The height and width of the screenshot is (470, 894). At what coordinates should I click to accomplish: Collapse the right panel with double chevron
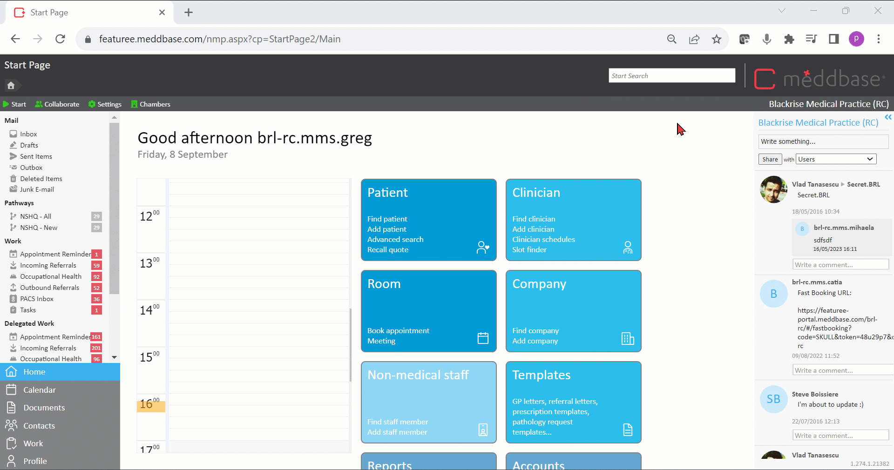[x=888, y=117]
